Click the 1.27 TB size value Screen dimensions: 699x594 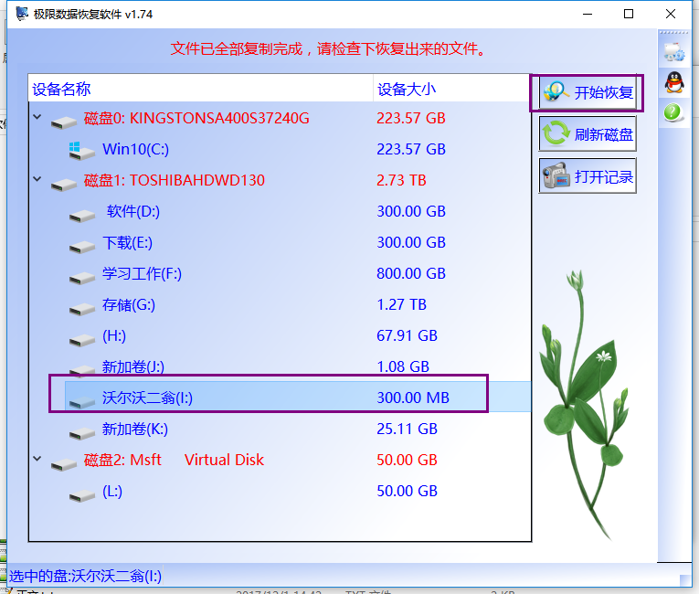click(401, 304)
